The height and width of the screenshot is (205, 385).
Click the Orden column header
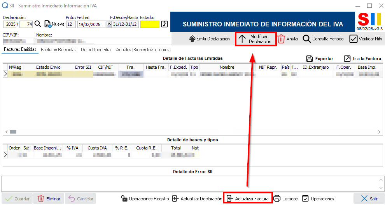(x=14, y=148)
